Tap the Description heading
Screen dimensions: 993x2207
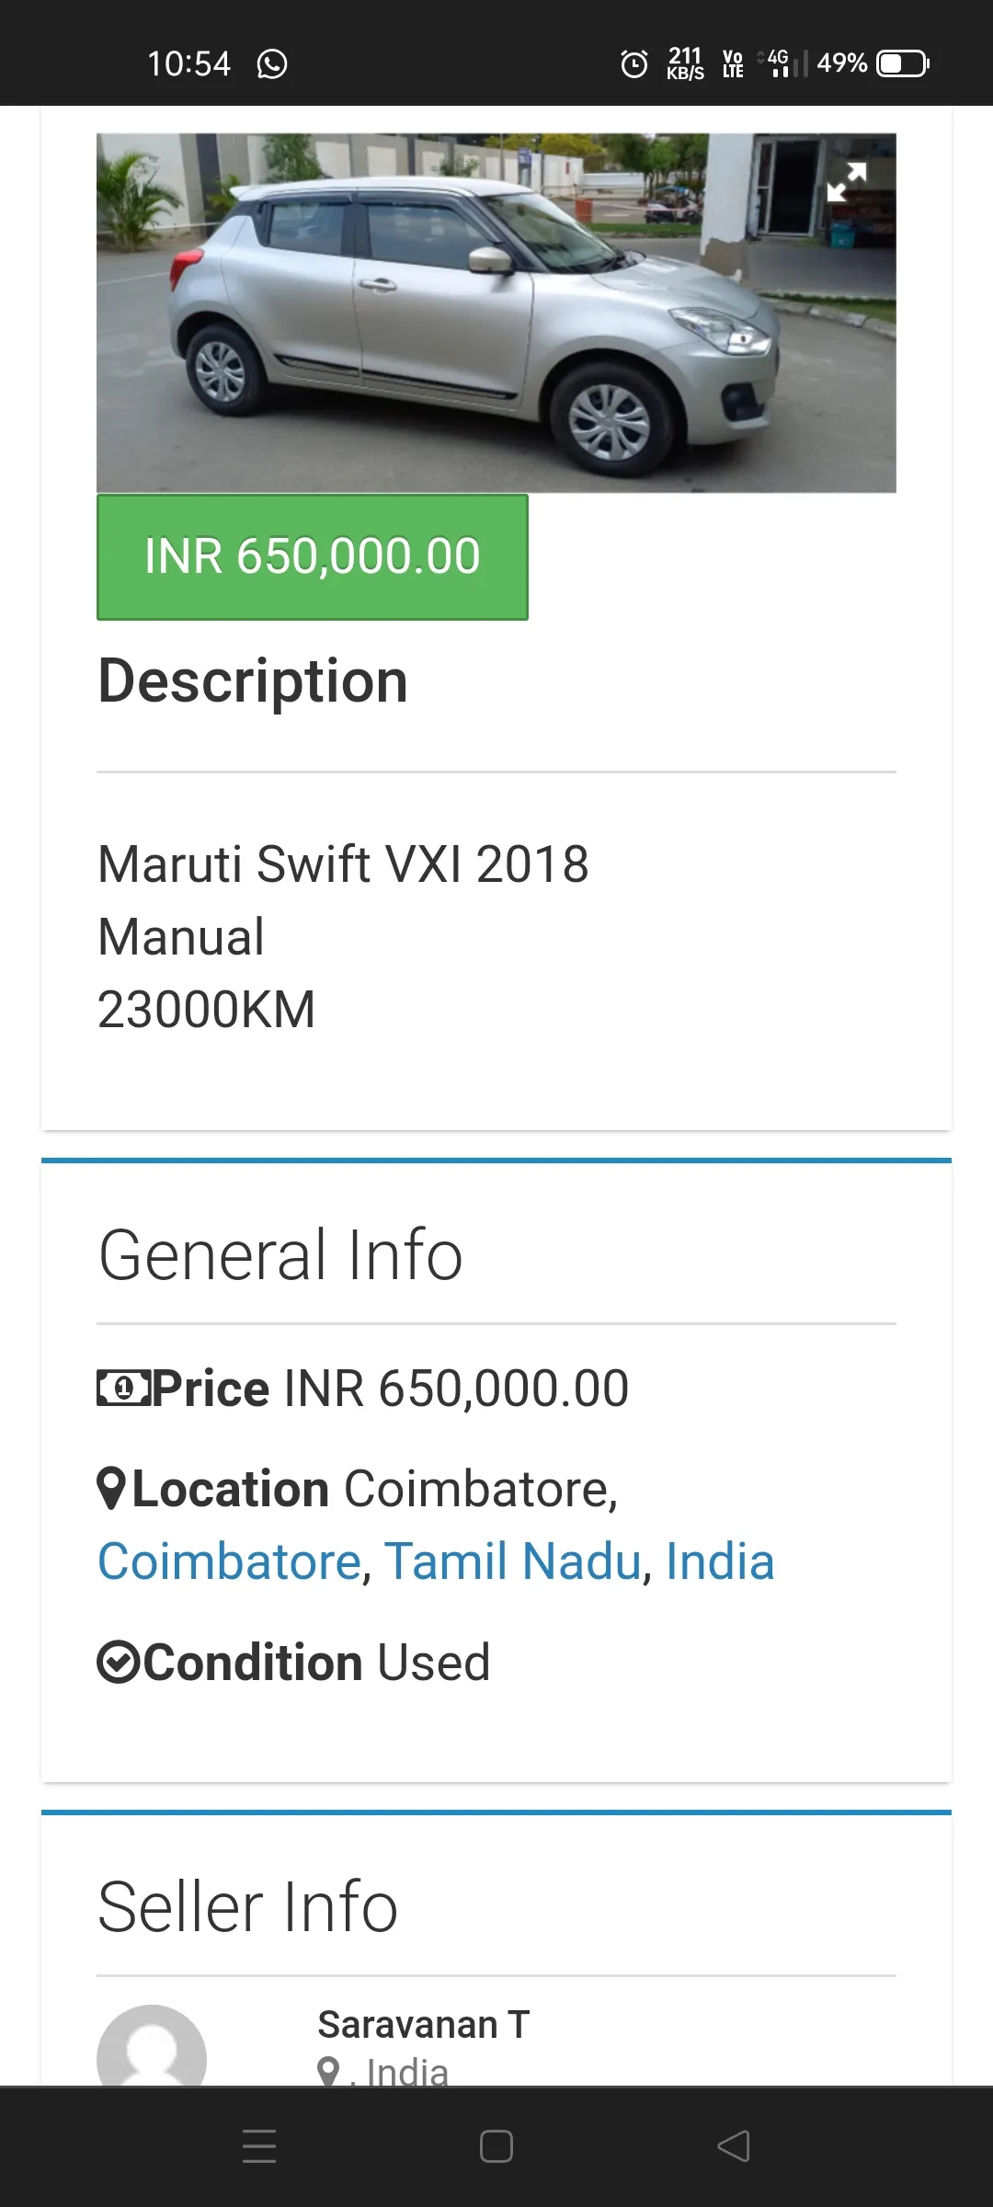pyautogui.click(x=253, y=681)
